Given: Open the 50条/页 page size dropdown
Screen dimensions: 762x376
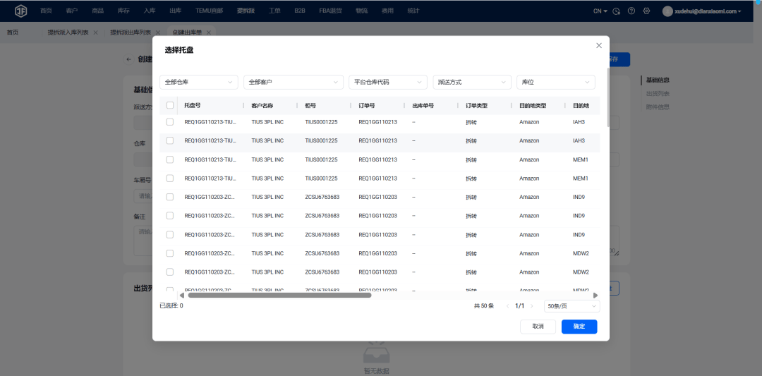Looking at the screenshot, I should 571,306.
